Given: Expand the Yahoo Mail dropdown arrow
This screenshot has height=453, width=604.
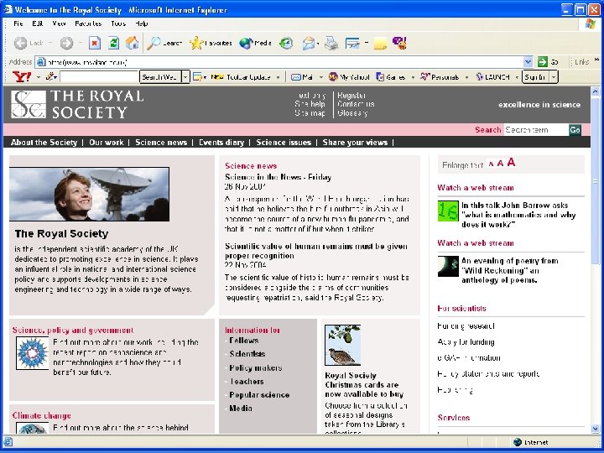Looking at the screenshot, I should 320,77.
